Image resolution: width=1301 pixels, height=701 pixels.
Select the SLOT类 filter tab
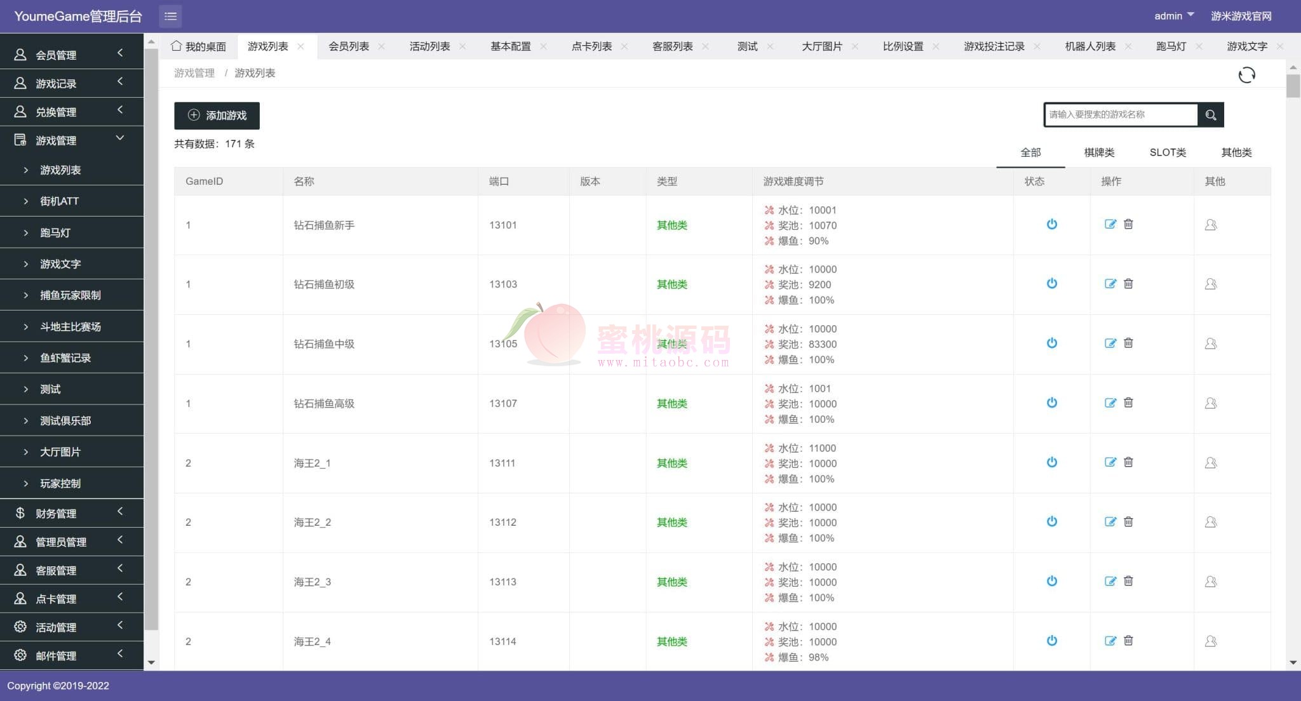coord(1167,152)
